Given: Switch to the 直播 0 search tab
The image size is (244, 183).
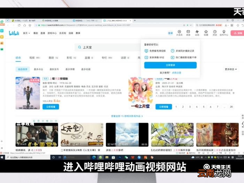Looking at the screenshot, I should (x=89, y=58).
